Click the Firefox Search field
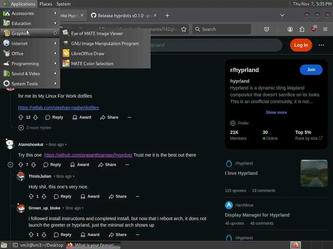The image size is (333, 249). point(221,29)
